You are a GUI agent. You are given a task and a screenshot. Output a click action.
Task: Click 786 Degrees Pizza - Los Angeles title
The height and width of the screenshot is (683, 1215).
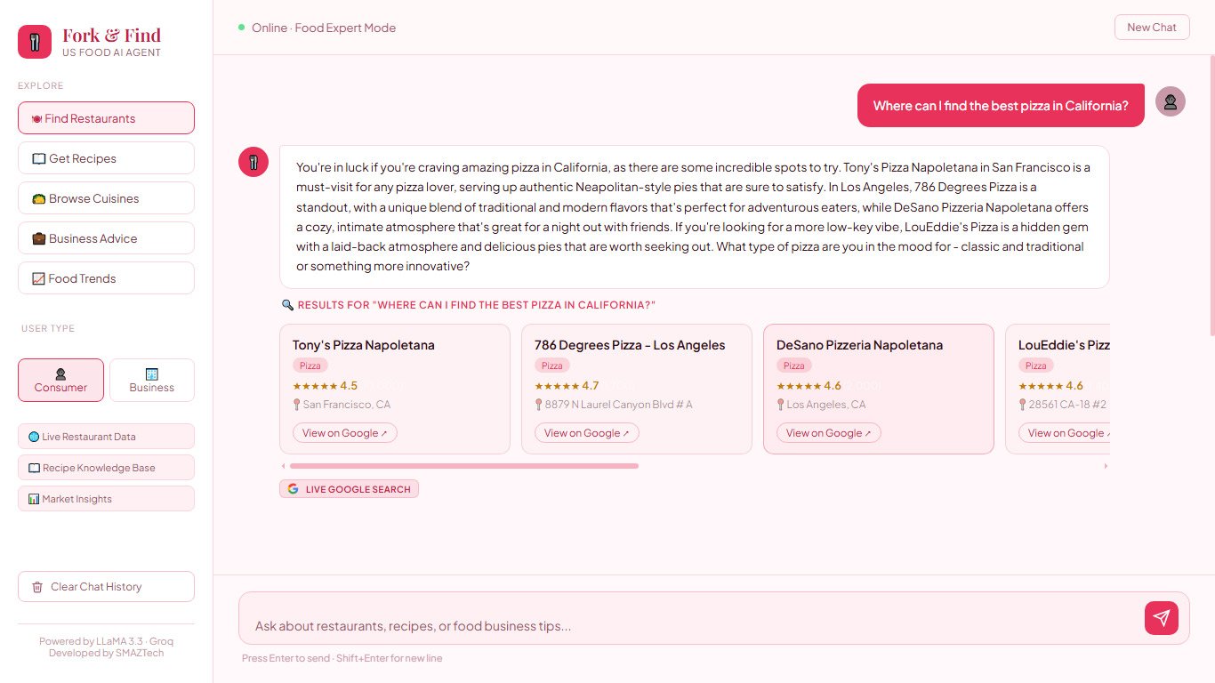click(x=630, y=345)
